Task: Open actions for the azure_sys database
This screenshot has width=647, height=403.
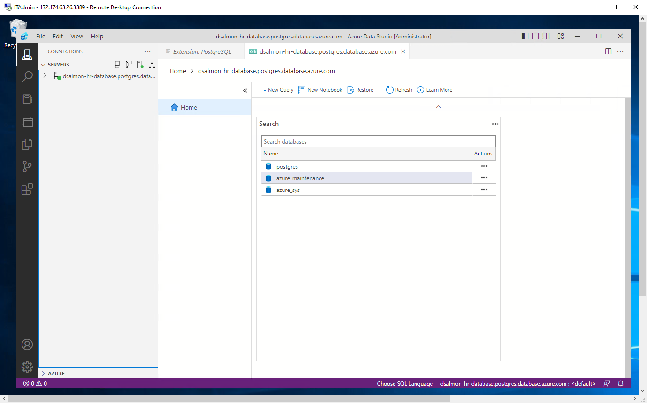Action: coord(484,190)
